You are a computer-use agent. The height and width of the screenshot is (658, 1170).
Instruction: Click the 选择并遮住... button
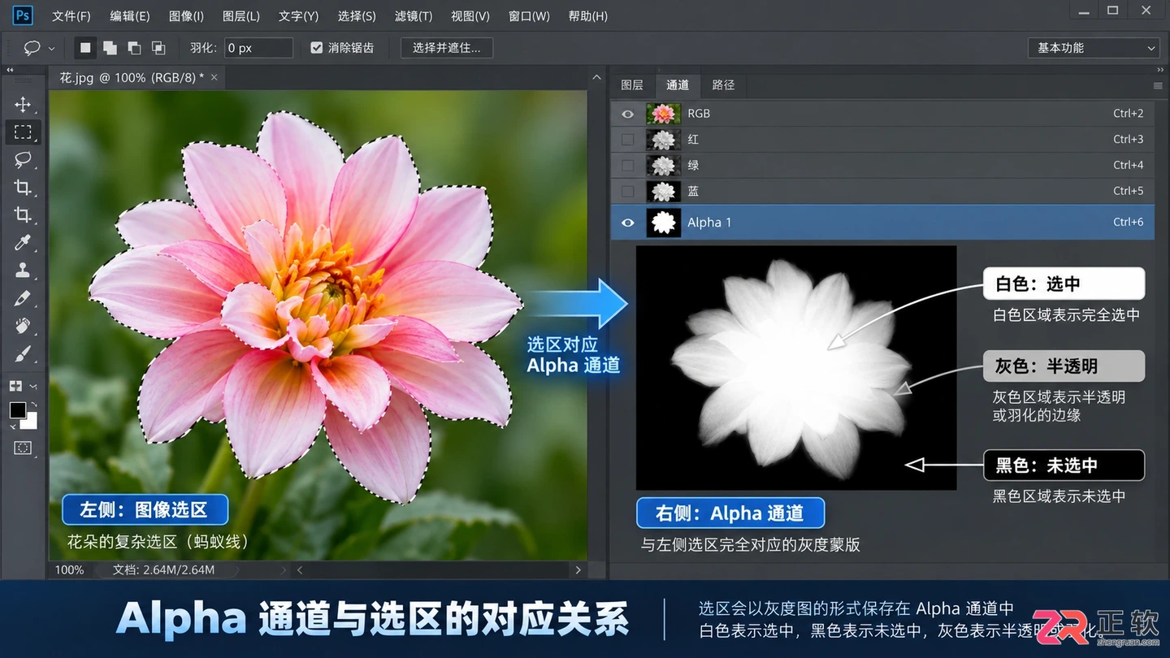pos(447,48)
